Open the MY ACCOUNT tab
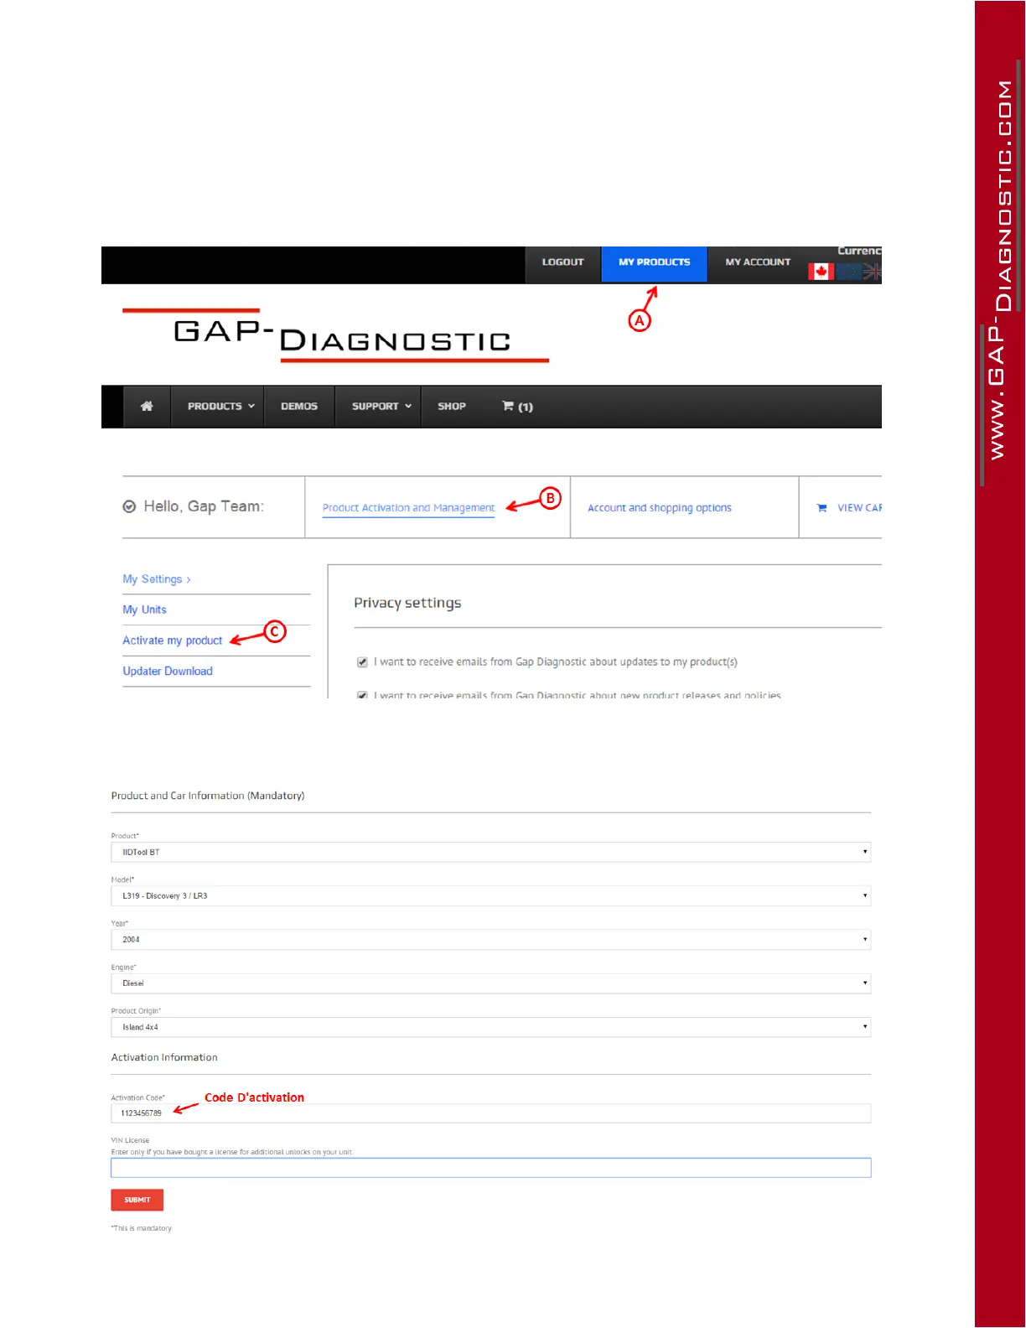 tap(758, 262)
